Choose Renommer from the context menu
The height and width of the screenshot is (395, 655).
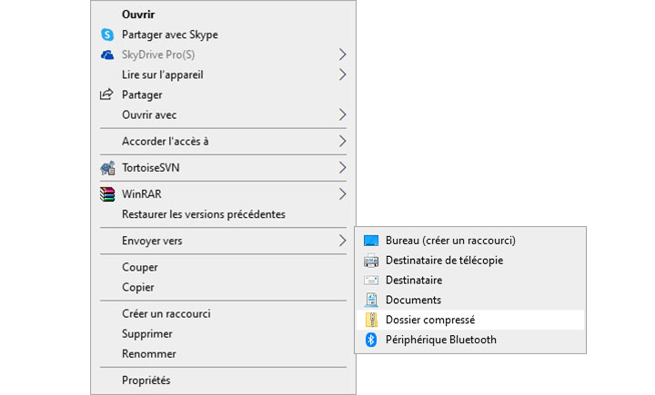coord(148,353)
